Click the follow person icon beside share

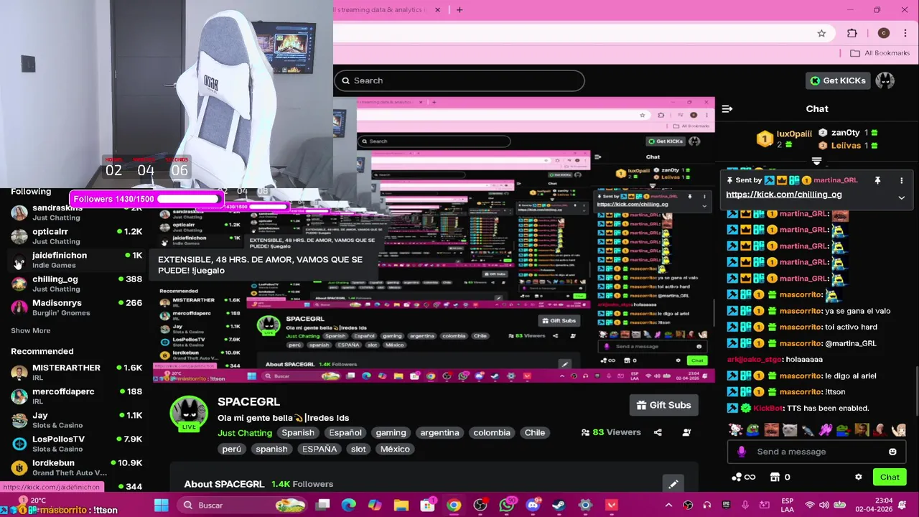point(686,432)
